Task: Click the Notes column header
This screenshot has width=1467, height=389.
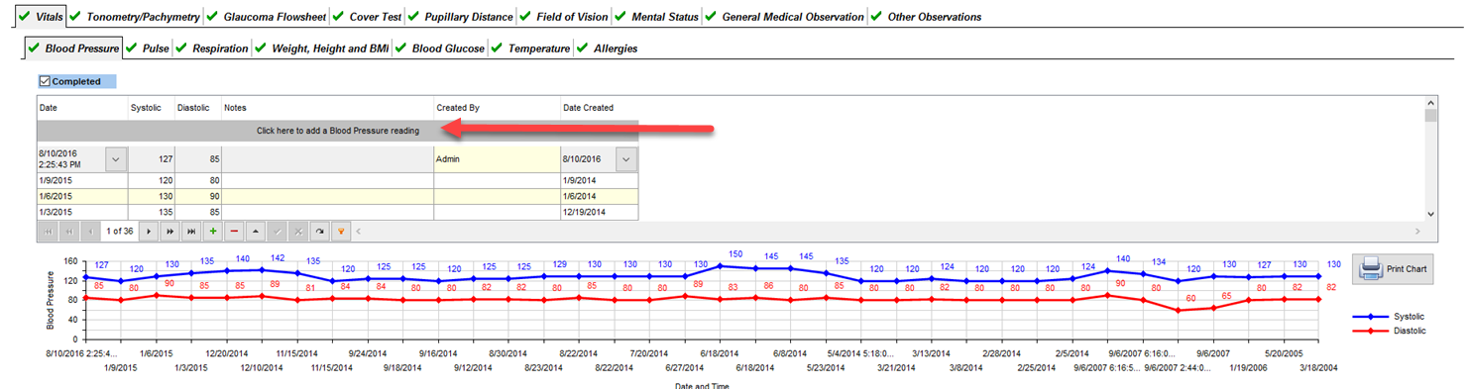Action: (327, 107)
